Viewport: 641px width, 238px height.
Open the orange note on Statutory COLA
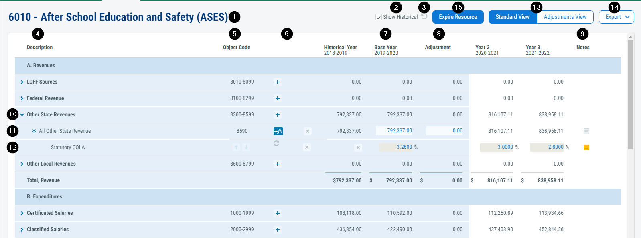point(586,148)
